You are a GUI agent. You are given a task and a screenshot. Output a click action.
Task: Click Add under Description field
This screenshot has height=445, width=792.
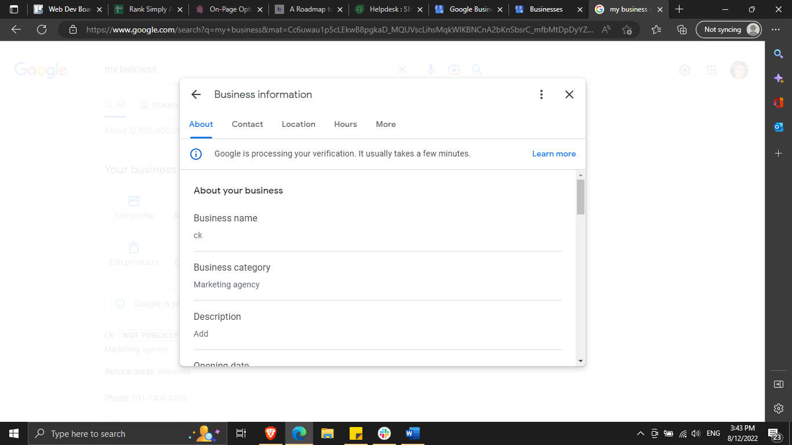[201, 334]
